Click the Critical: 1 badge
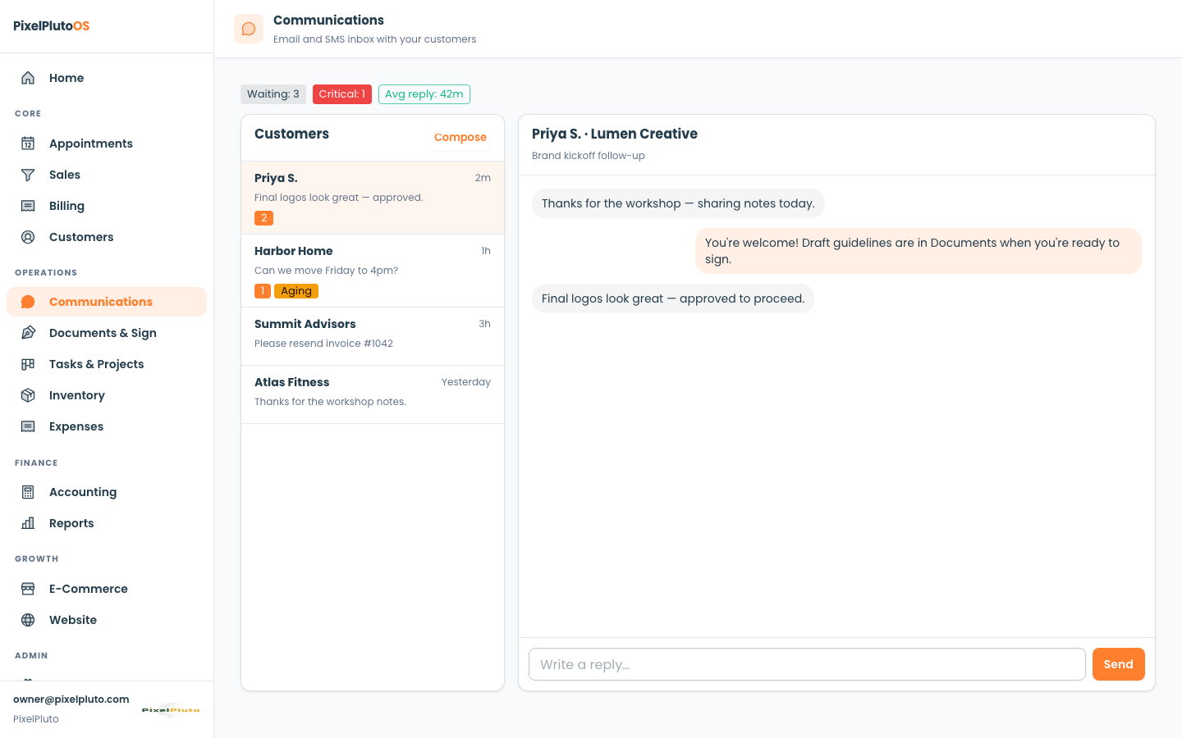The width and height of the screenshot is (1182, 738). (x=342, y=94)
